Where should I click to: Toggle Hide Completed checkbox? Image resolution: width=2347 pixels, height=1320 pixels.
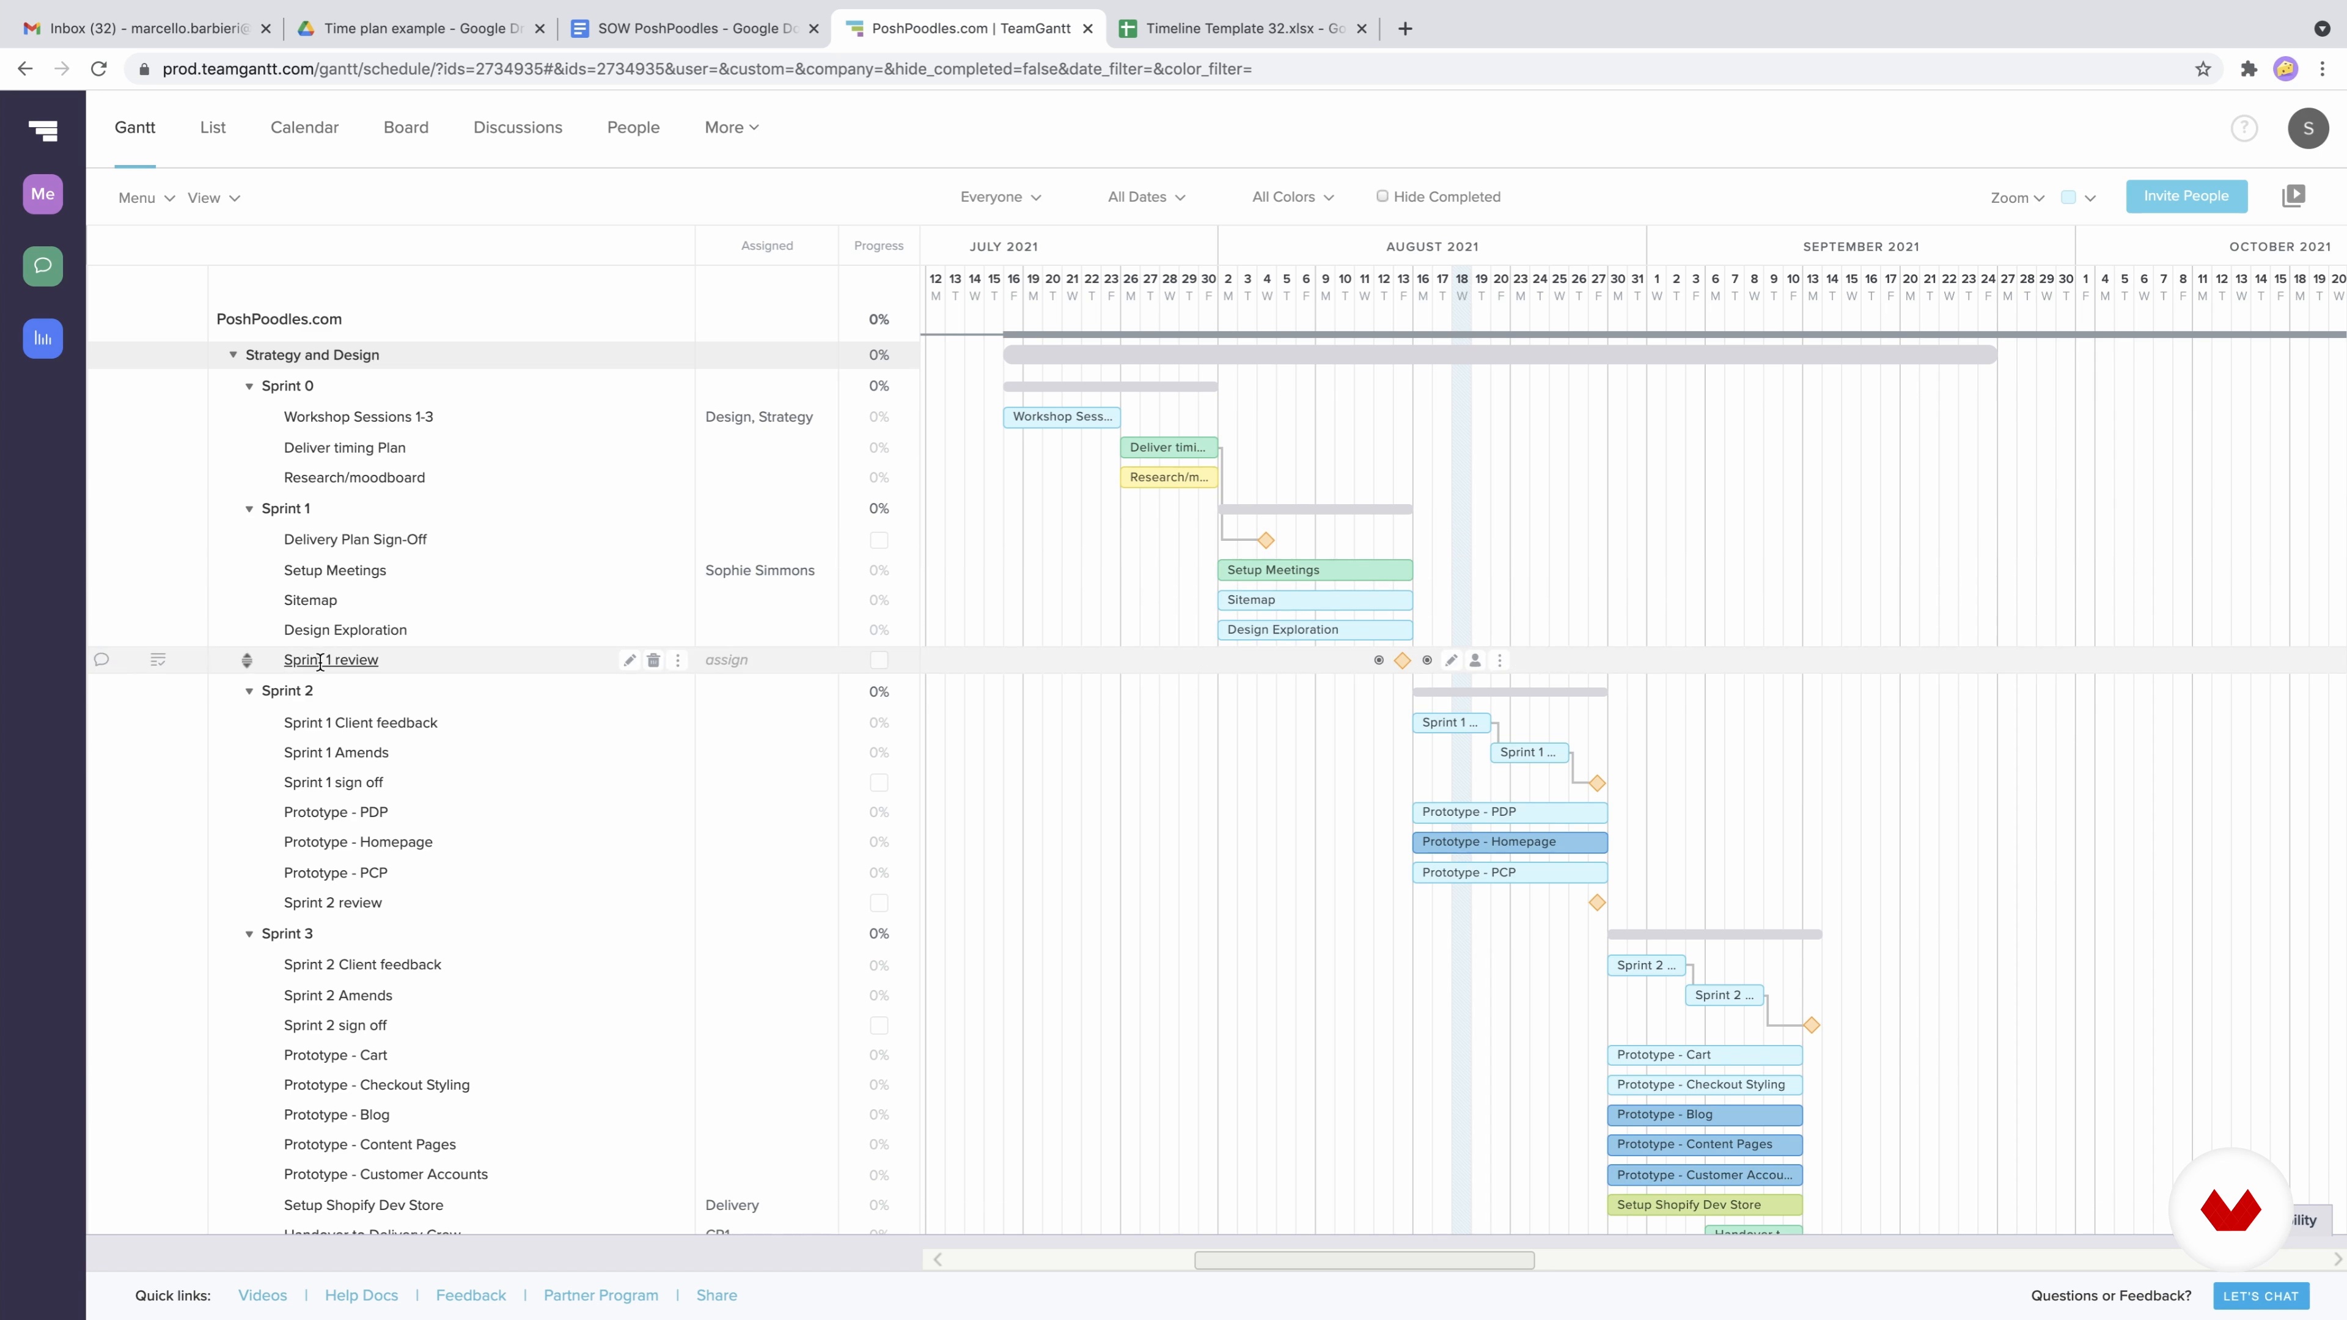tap(1382, 196)
